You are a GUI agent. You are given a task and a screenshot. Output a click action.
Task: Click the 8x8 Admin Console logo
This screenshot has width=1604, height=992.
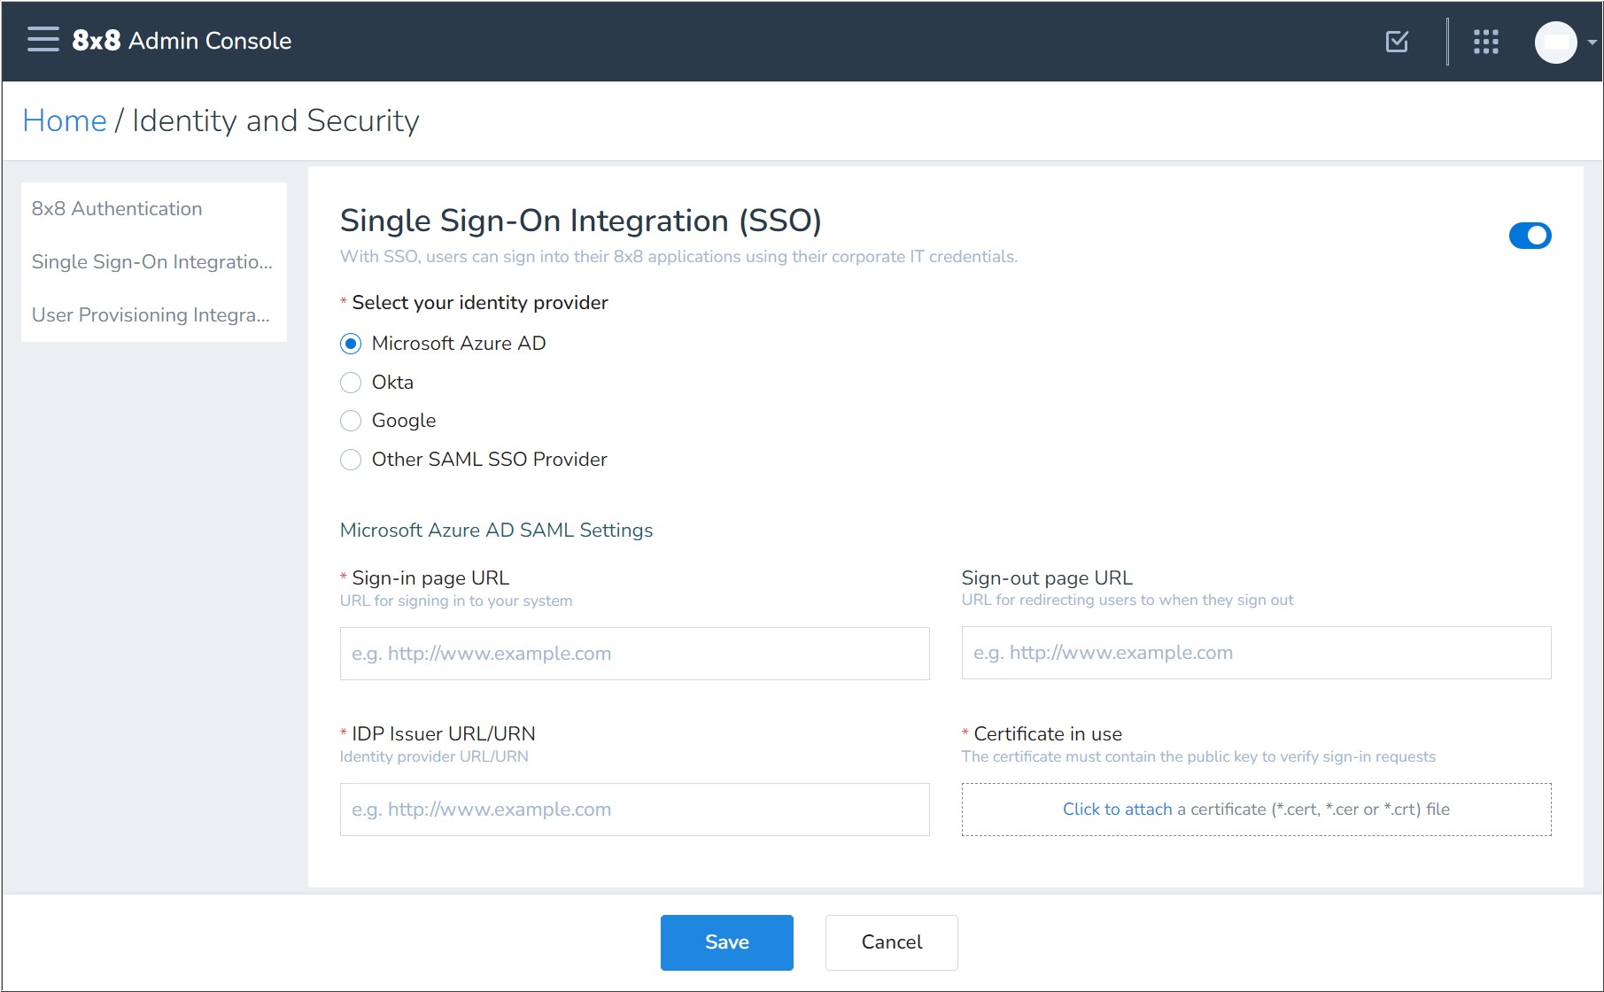tap(182, 41)
